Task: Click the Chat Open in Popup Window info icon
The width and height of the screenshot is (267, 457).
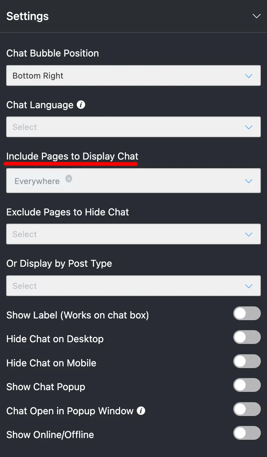Action: tap(142, 410)
